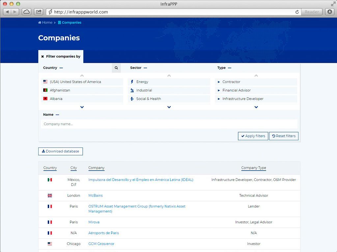Screen dimensions: 337x252
Task: Open the McBains company link
Action: tap(96, 195)
